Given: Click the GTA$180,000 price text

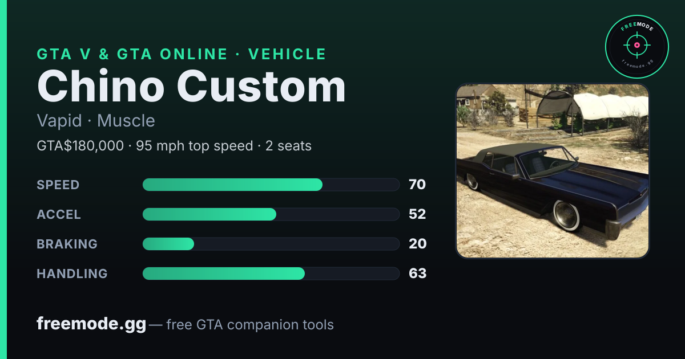Looking at the screenshot, I should [80, 146].
